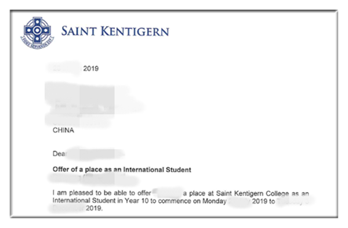
Task: Select International Student in the bold heading
Action: pyautogui.click(x=157, y=169)
